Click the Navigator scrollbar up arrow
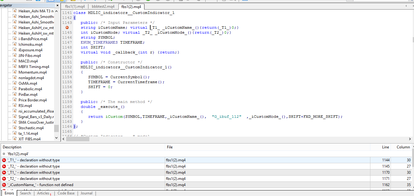 click(56, 11)
